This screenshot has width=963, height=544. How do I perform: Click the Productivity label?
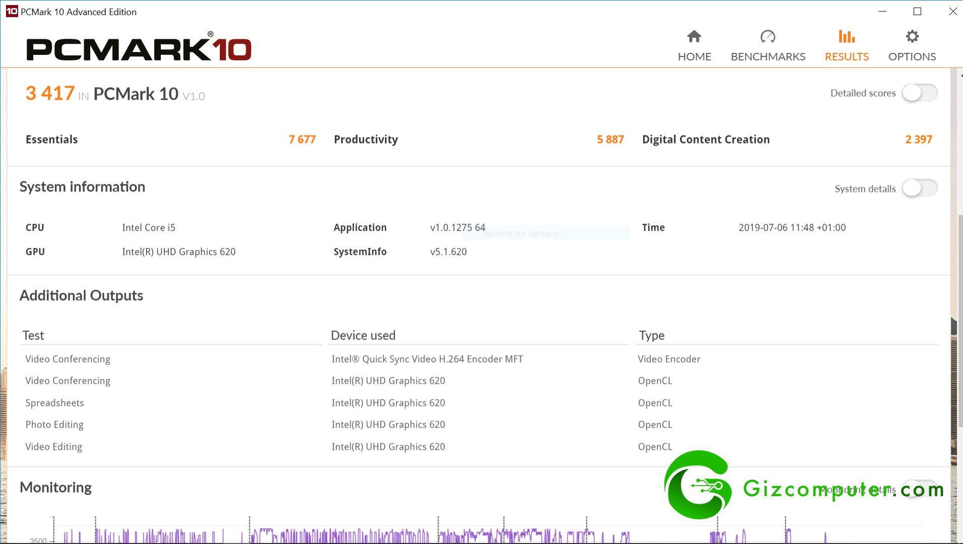click(366, 140)
